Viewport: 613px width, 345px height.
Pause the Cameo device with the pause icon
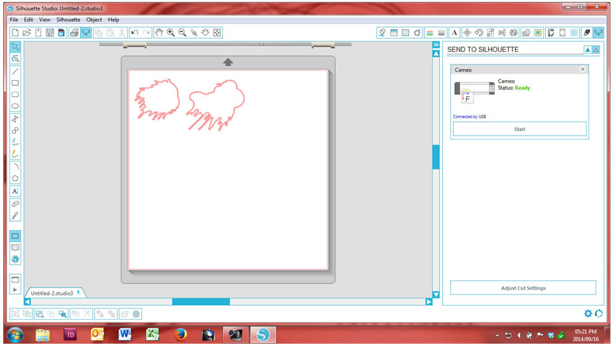tap(583, 69)
